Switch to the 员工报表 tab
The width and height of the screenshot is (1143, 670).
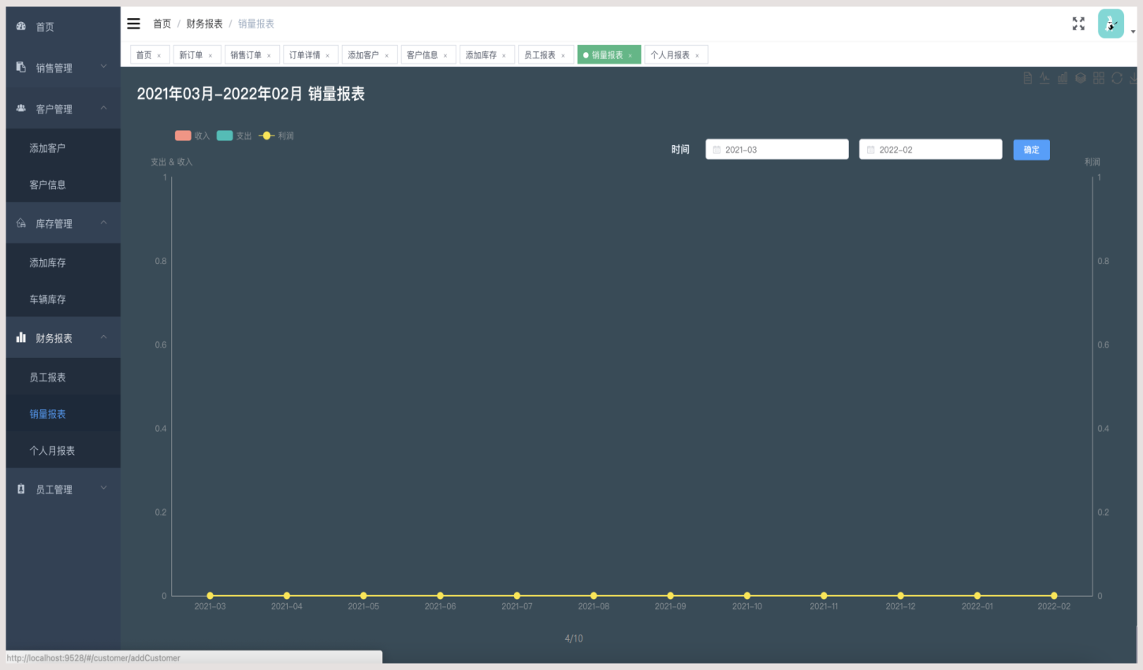(545, 54)
